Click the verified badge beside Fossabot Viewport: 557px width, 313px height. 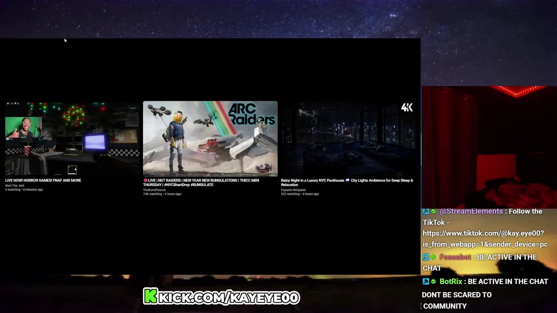(433, 257)
